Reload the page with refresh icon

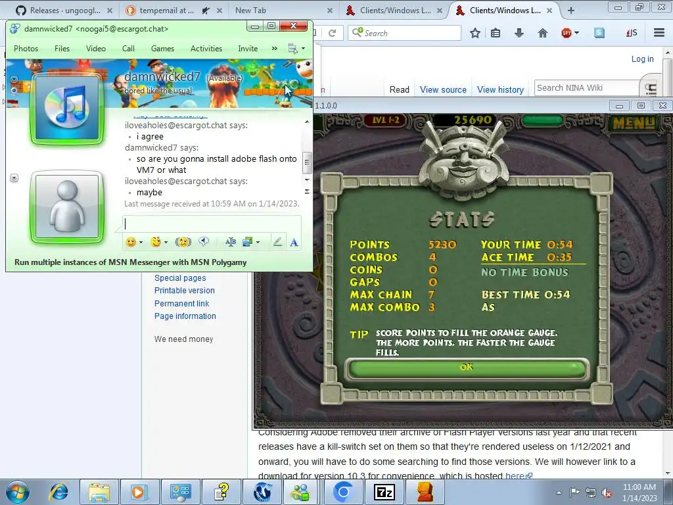[x=332, y=33]
